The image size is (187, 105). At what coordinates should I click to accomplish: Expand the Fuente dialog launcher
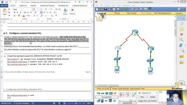[x=38, y=19]
